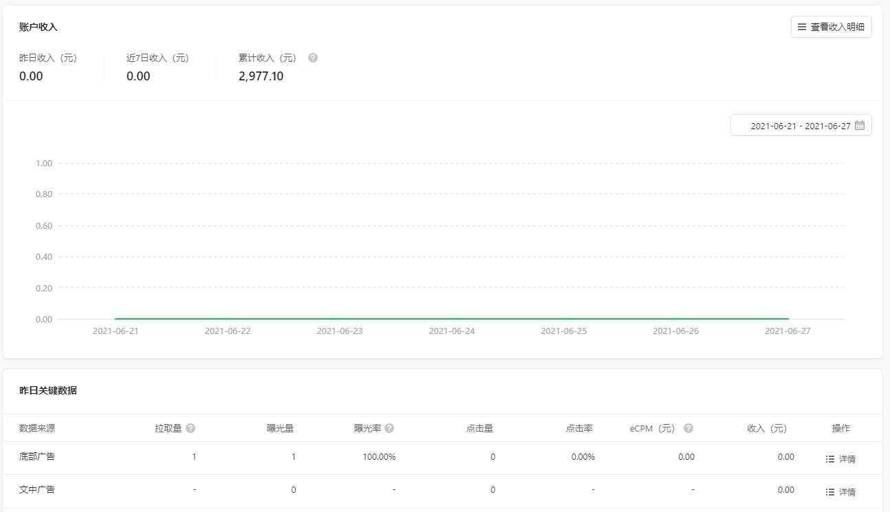Screen dimensions: 890x512
Task: Click help icon beside 拉取量 column
Action: (x=191, y=428)
